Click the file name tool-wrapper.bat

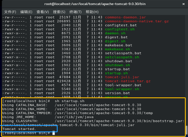click(x=123, y=85)
